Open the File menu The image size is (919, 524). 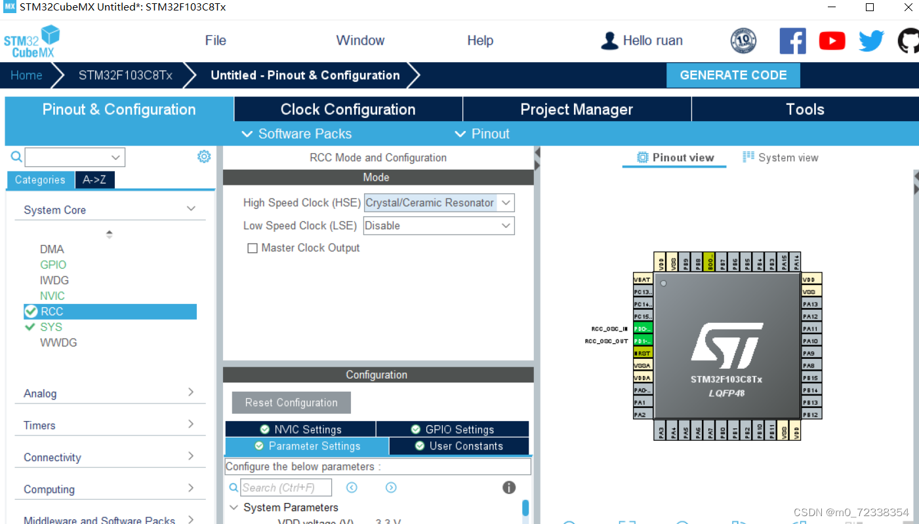click(x=215, y=41)
